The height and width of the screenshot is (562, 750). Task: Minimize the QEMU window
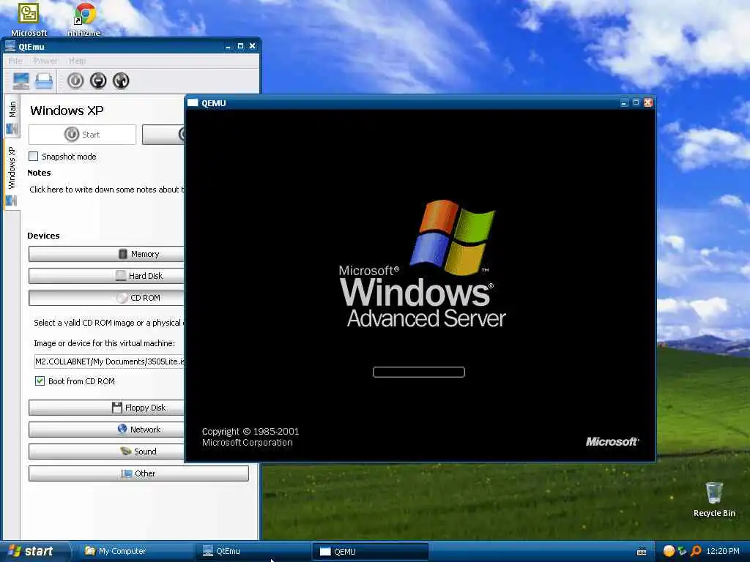(x=623, y=102)
